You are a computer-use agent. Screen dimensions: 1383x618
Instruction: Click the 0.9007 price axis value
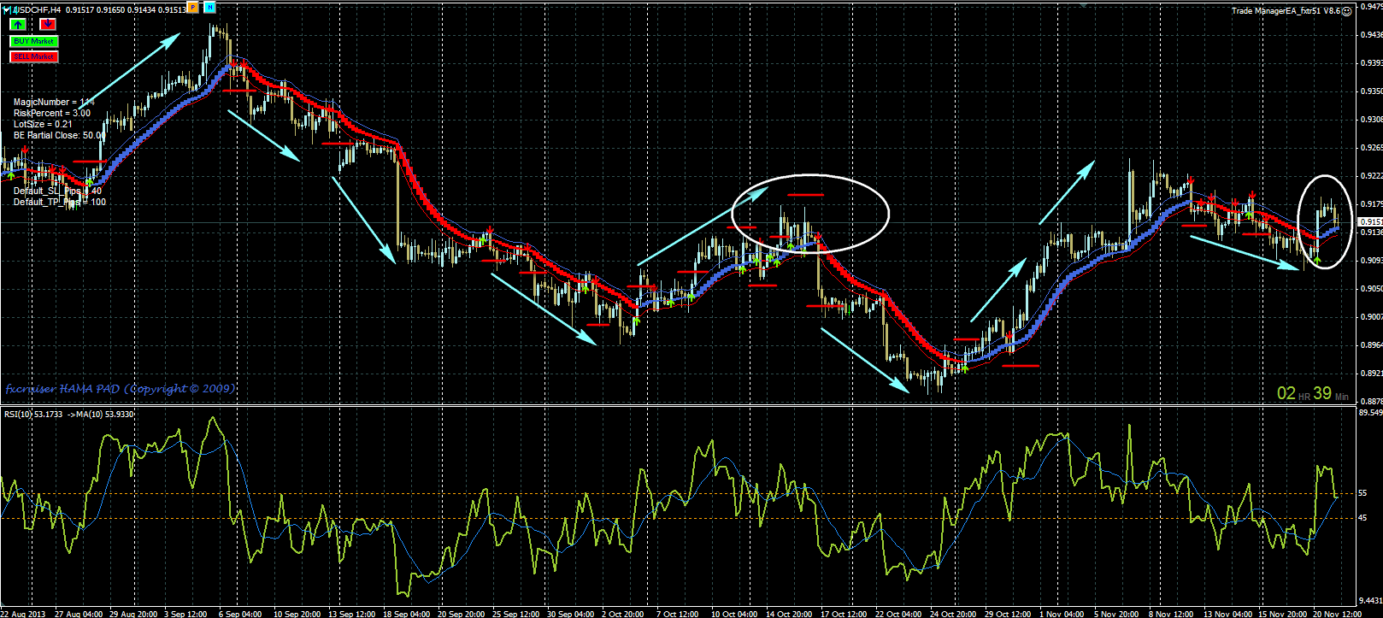click(1370, 317)
